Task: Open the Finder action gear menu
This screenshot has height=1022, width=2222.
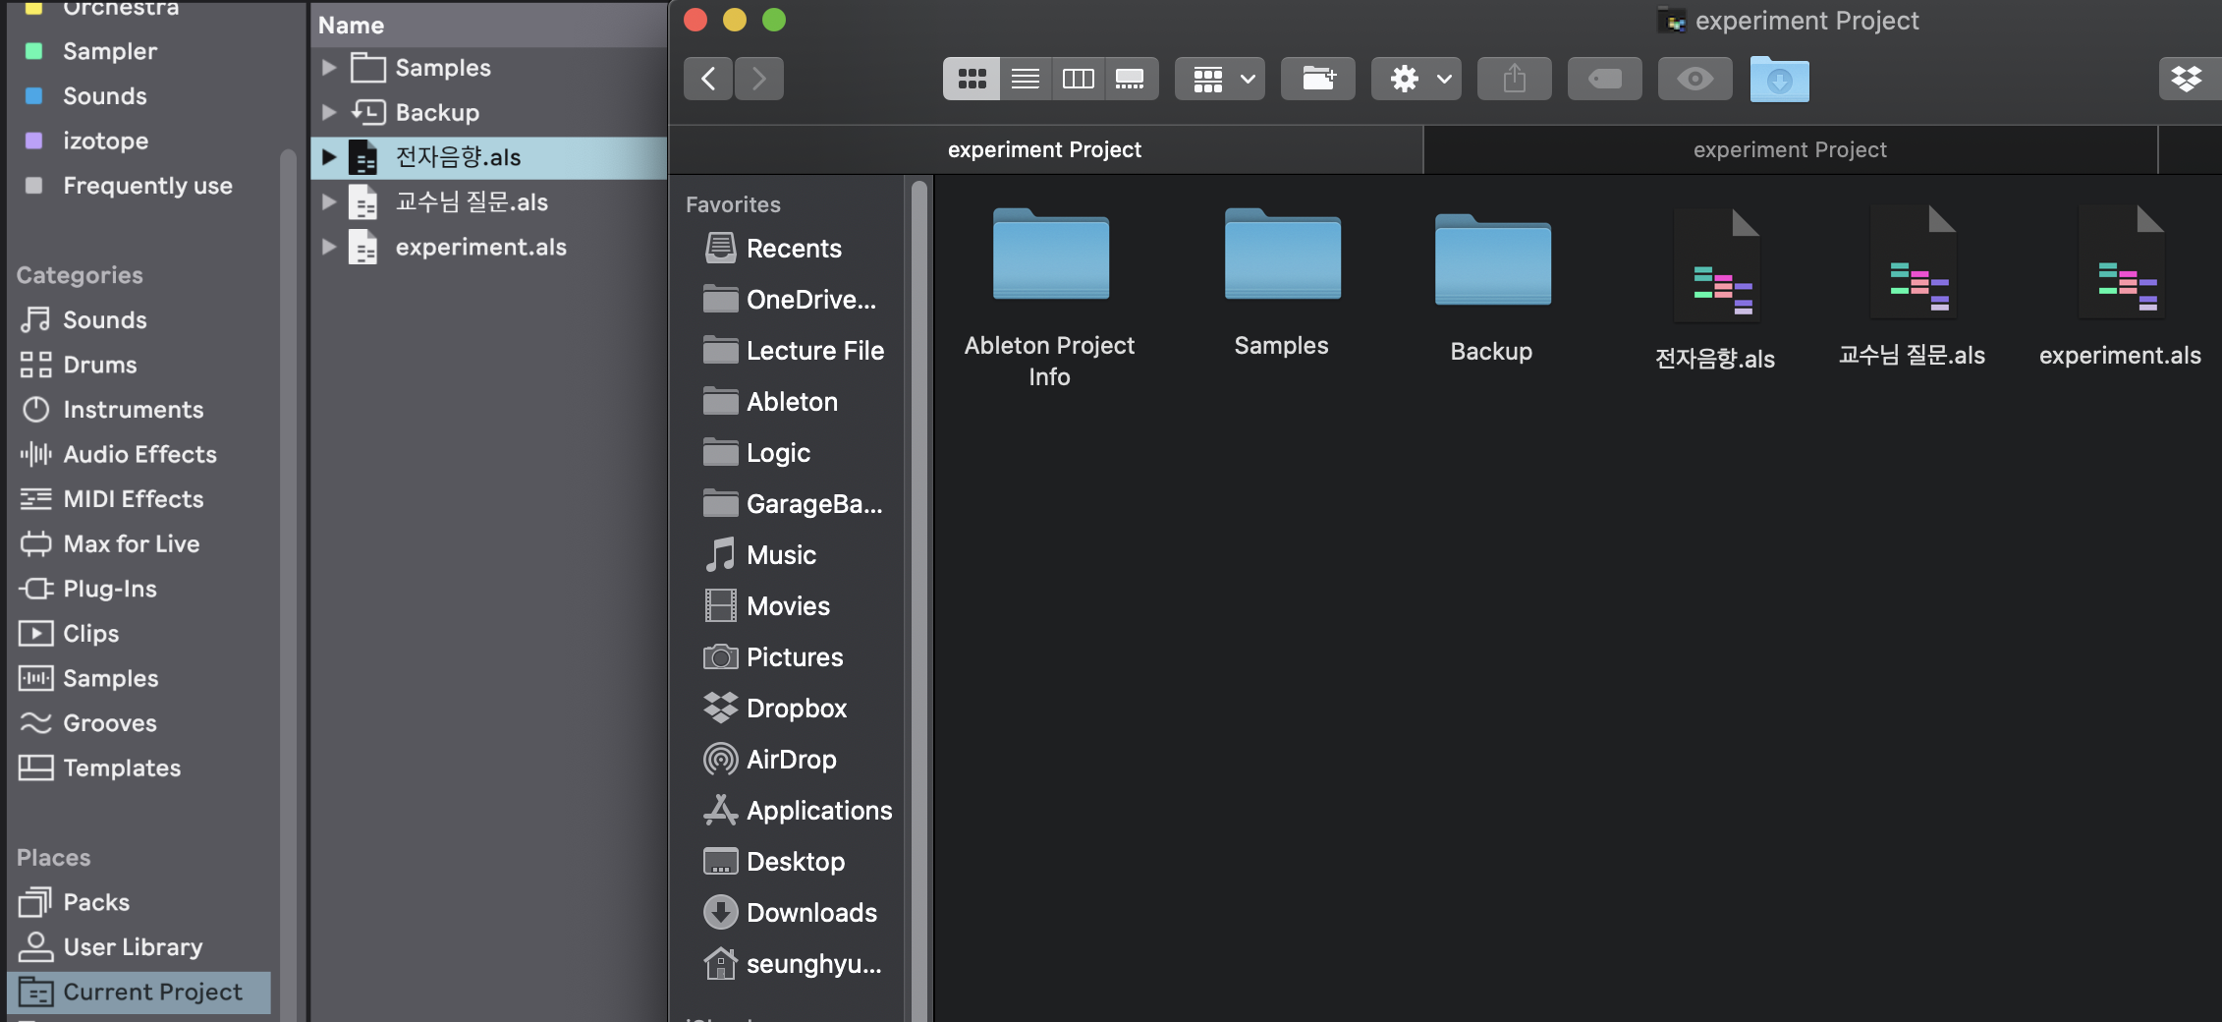Action: coord(1417,79)
